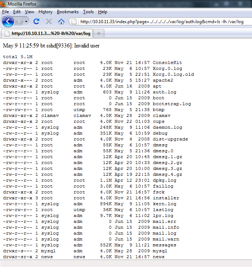This screenshot has height=267, width=252.
Task: Click the clamav directory name at row end
Action: [162, 115]
